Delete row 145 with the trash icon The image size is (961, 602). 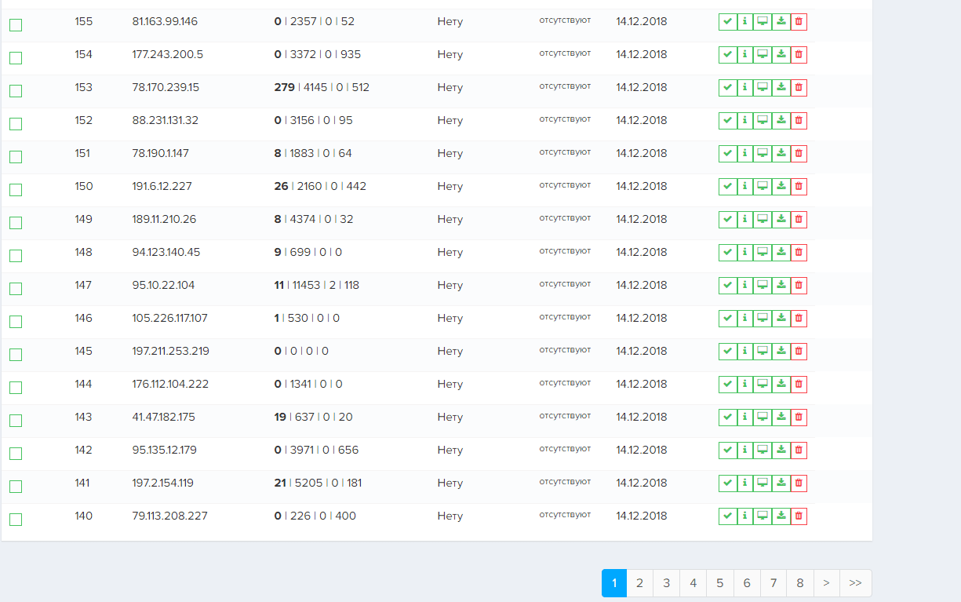pos(799,352)
